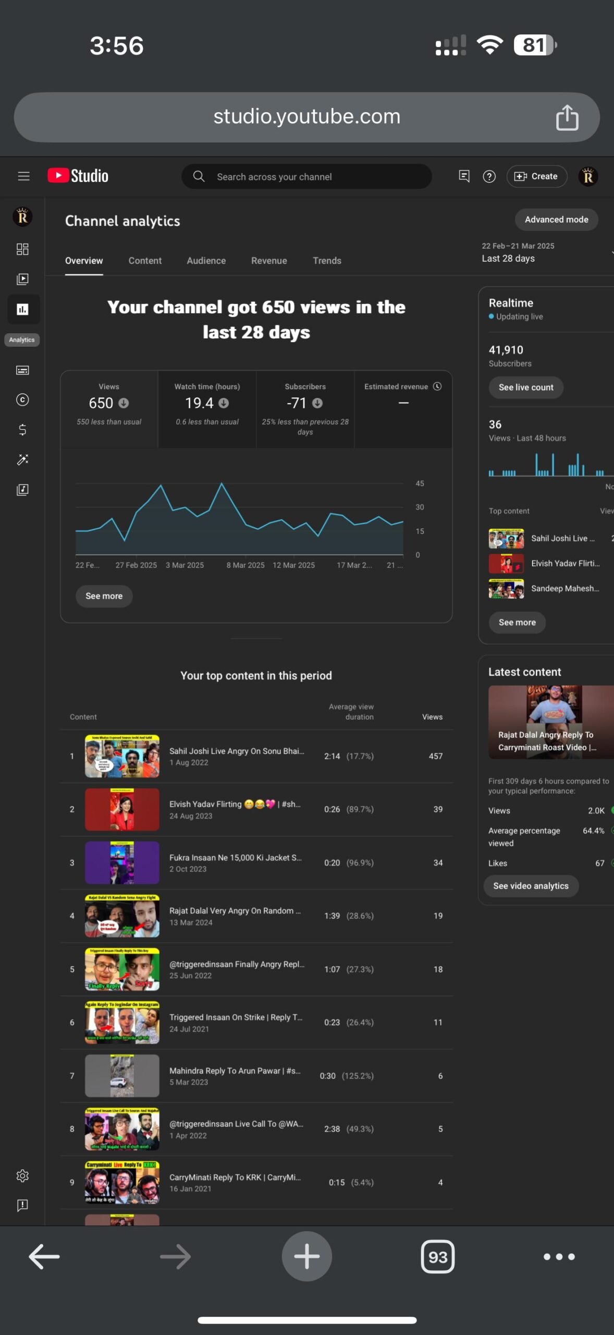Screen dimensions: 614x1335
Task: Click the views line chart area
Action: (239, 519)
